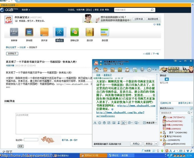Open http://www.shuhua66.com link in chat
The image size is (194, 158).
(x=137, y=106)
